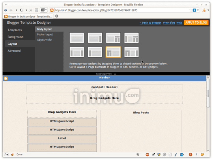This screenshot has width=213, height=160.
Task: Choose the right-sidebar body layout thumbnail
Action: pyautogui.click(x=95, y=38)
